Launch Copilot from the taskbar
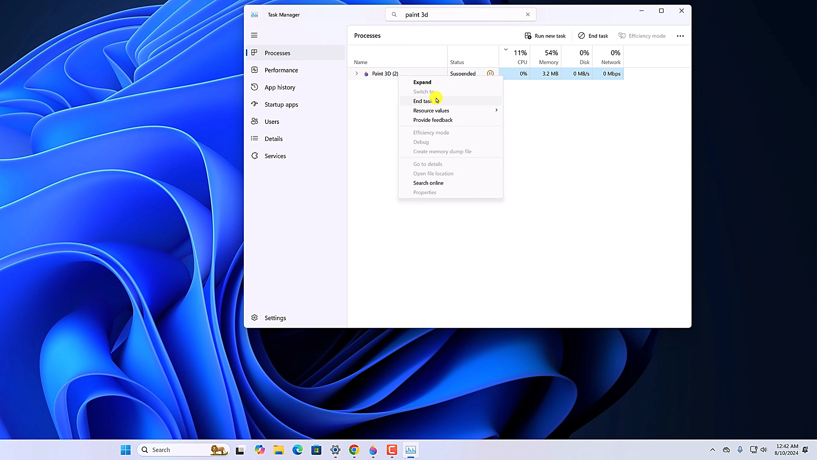 click(x=260, y=450)
